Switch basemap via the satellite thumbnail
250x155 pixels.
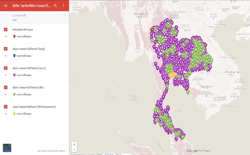point(7,148)
